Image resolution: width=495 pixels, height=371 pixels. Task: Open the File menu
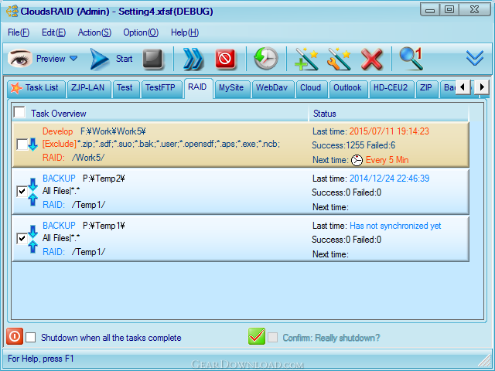point(19,32)
